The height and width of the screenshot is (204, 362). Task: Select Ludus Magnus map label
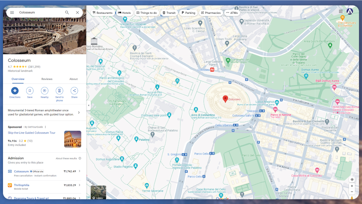[x=265, y=102]
